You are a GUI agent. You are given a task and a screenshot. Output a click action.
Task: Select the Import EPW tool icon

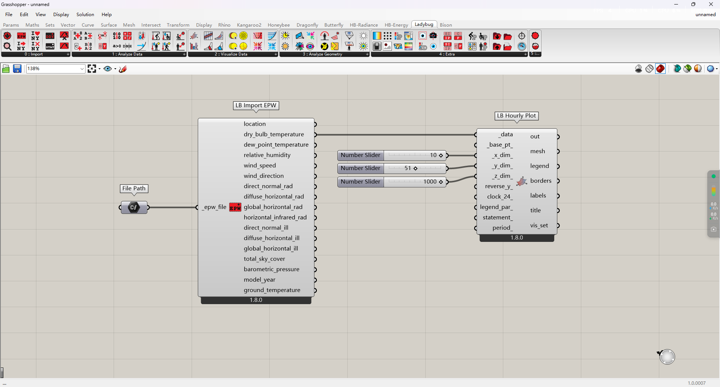(x=22, y=36)
